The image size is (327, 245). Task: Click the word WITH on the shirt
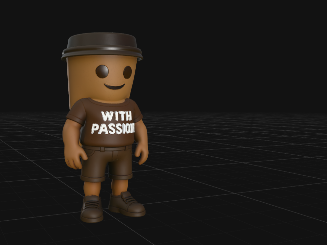point(117,116)
